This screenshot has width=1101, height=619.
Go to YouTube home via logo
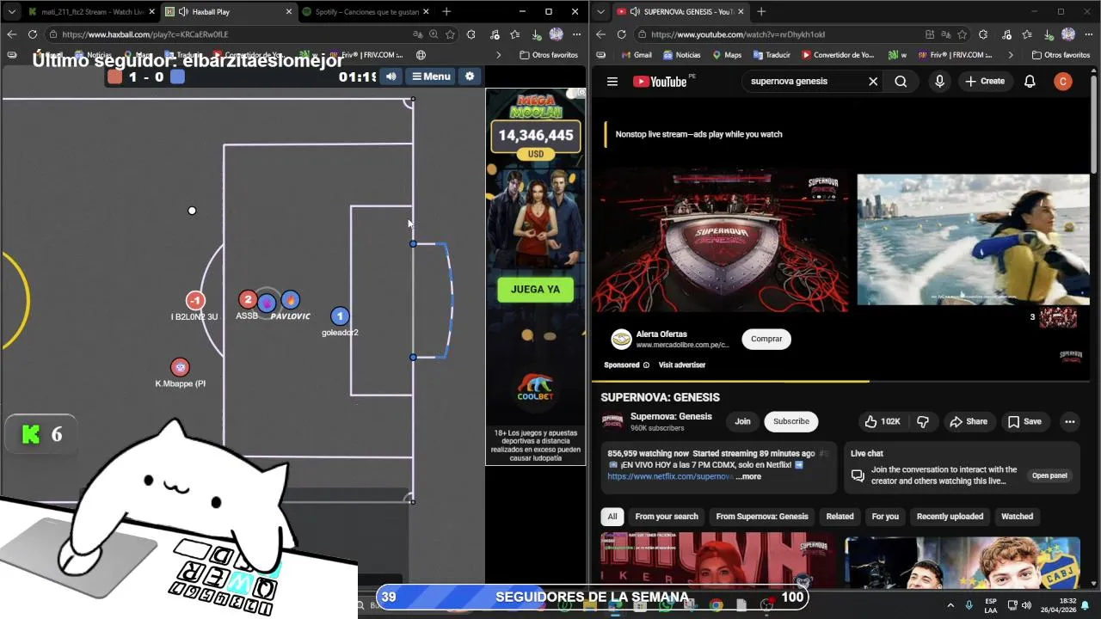pyautogui.click(x=660, y=82)
